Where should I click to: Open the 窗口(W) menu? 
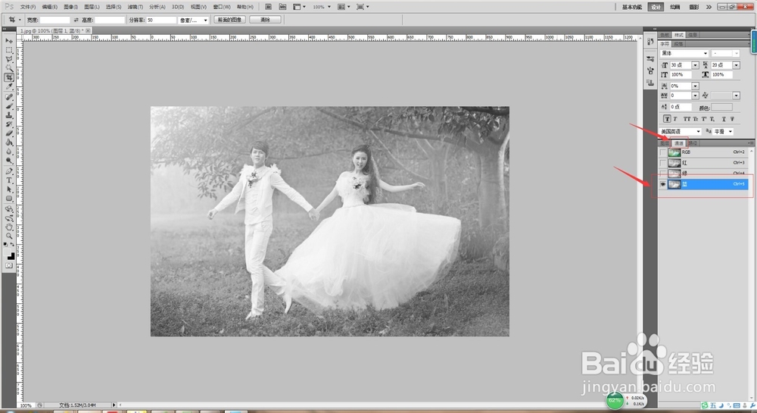click(x=222, y=7)
